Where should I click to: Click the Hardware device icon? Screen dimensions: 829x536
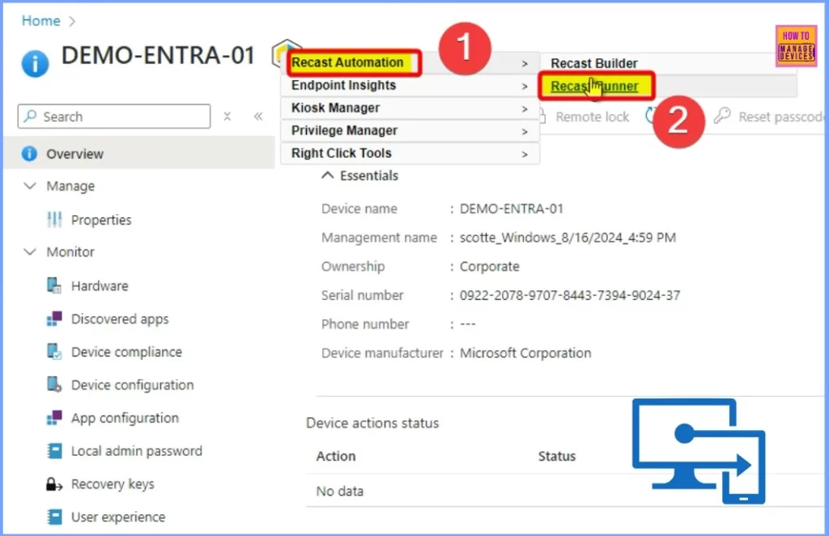pyautogui.click(x=54, y=285)
